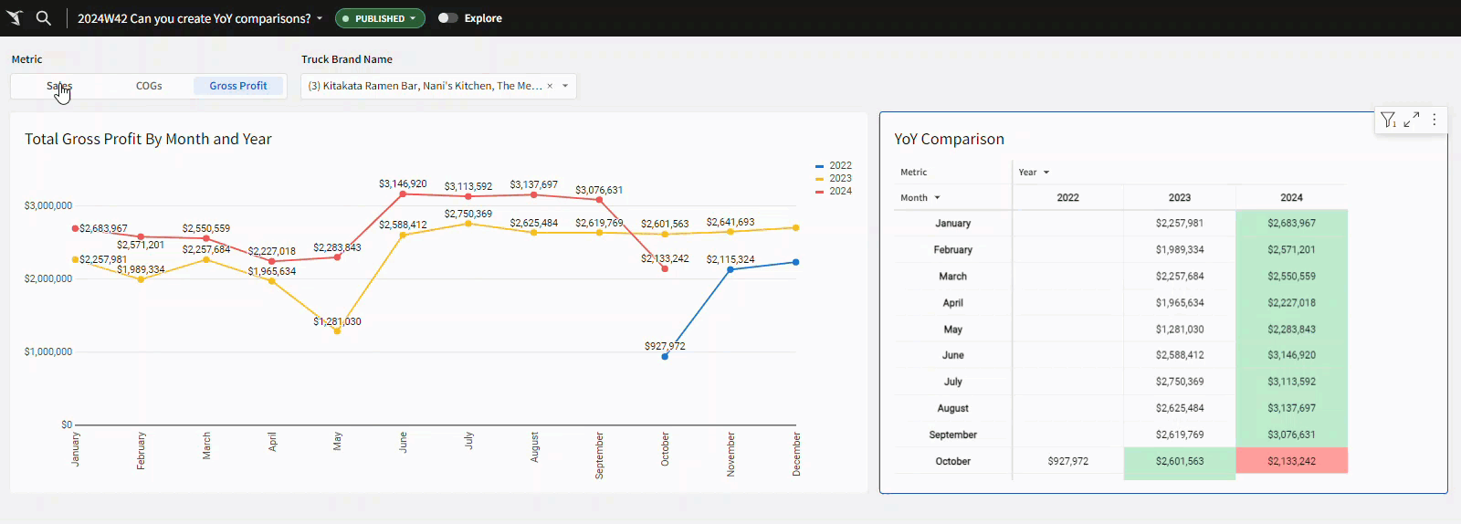Open the three-dot more menu on YoY Comparison
Image resolution: width=1461 pixels, height=524 pixels.
[x=1435, y=120]
